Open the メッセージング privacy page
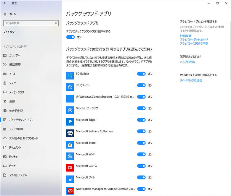 [31, 92]
